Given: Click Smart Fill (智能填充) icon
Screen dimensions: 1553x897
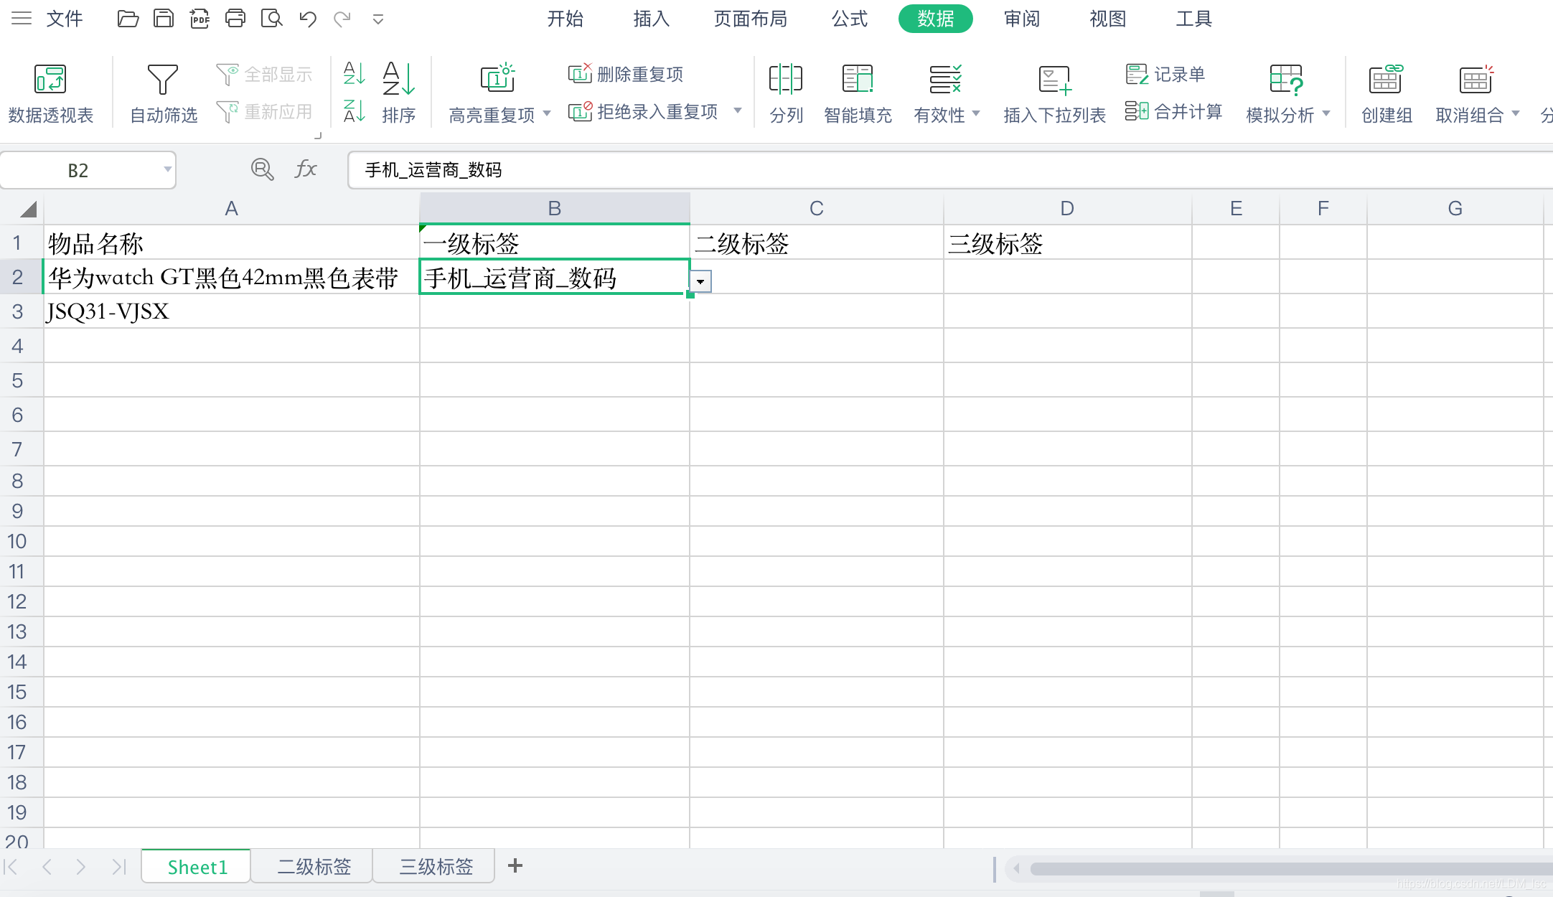Looking at the screenshot, I should [x=858, y=79].
